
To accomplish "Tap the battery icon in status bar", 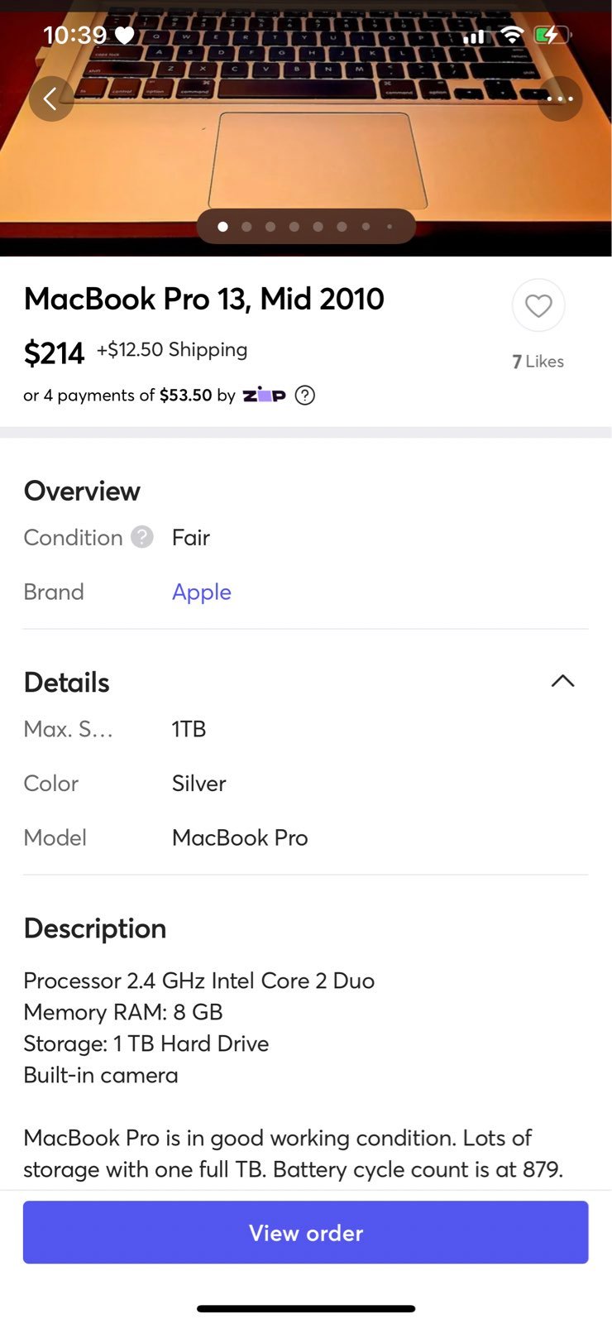I will tap(552, 35).
